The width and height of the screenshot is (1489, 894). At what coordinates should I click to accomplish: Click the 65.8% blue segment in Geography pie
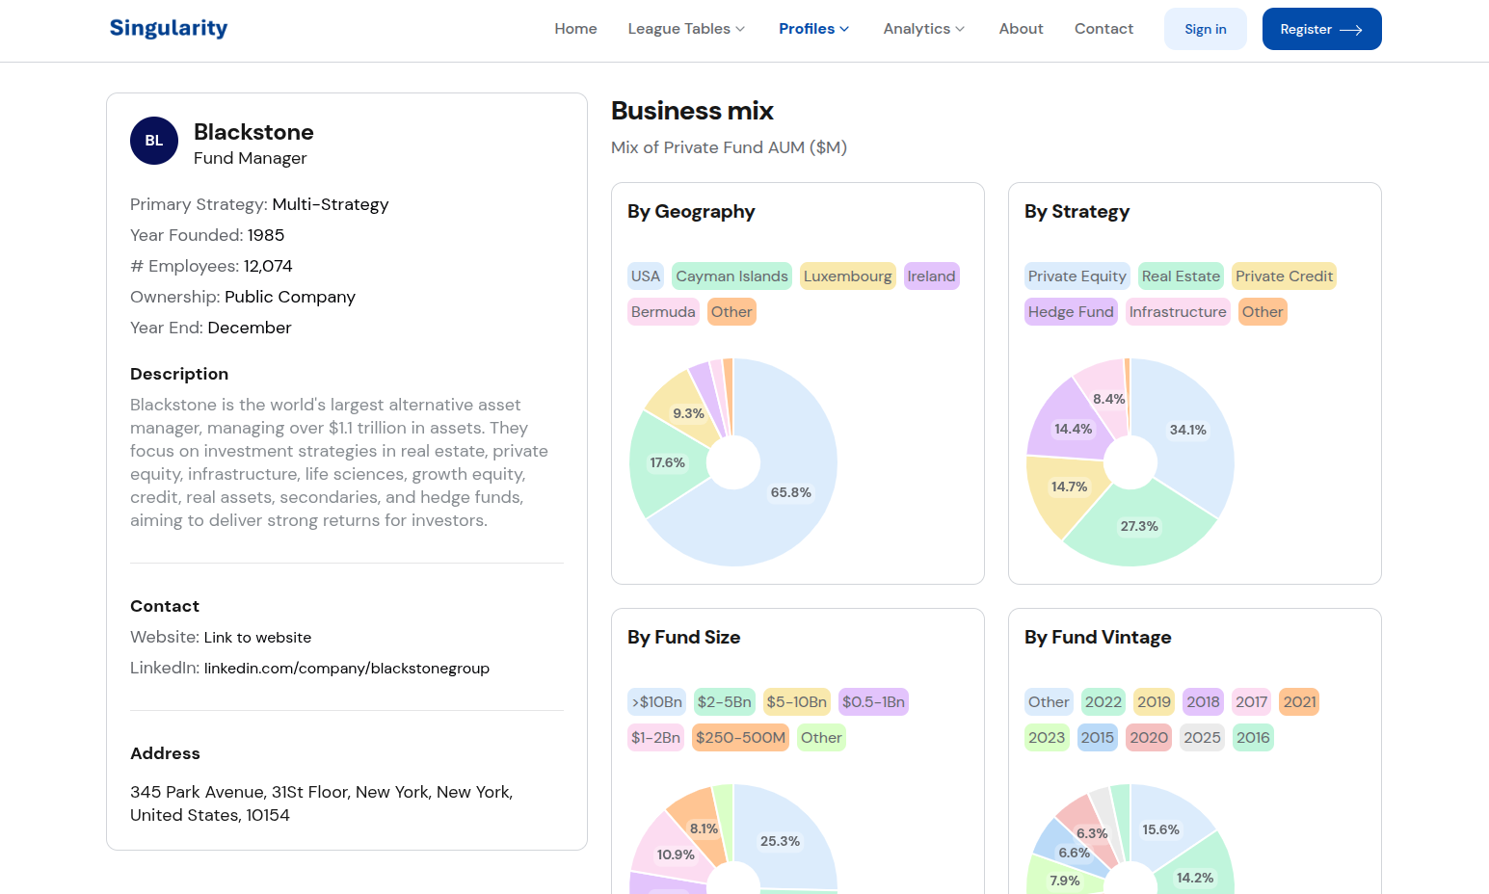(790, 491)
